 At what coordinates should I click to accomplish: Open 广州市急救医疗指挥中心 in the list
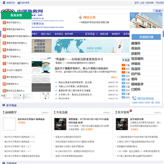pos(18,63)
